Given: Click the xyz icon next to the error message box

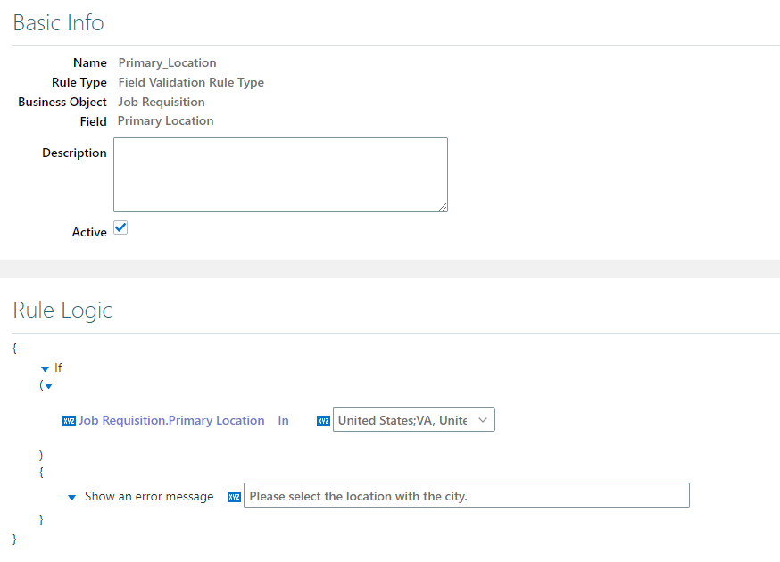Looking at the screenshot, I should pos(234,496).
